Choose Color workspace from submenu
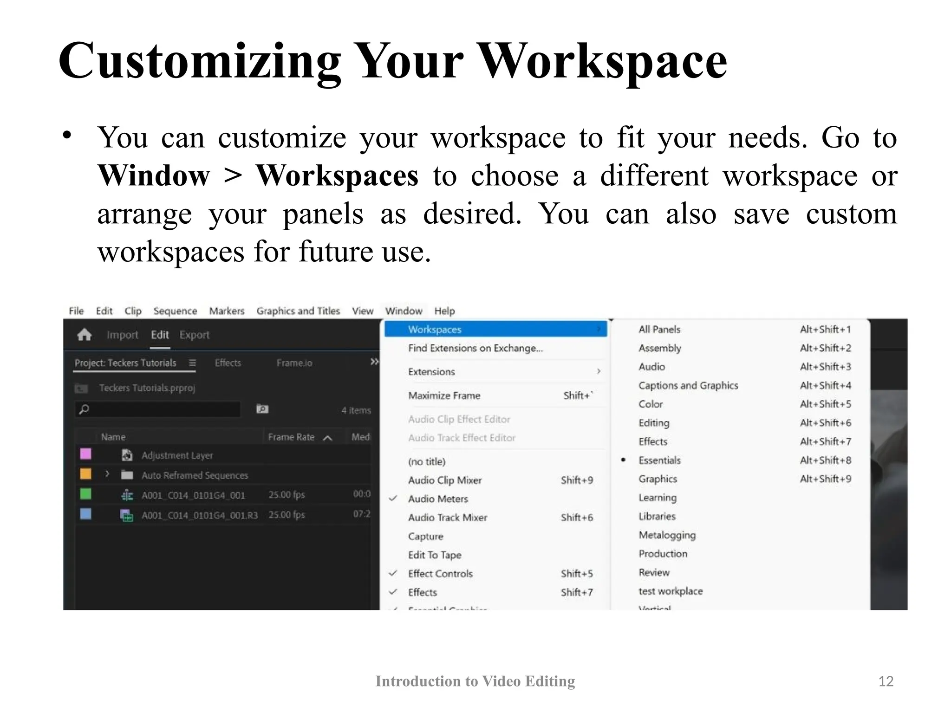Screen dimensions: 951x713 click(651, 404)
